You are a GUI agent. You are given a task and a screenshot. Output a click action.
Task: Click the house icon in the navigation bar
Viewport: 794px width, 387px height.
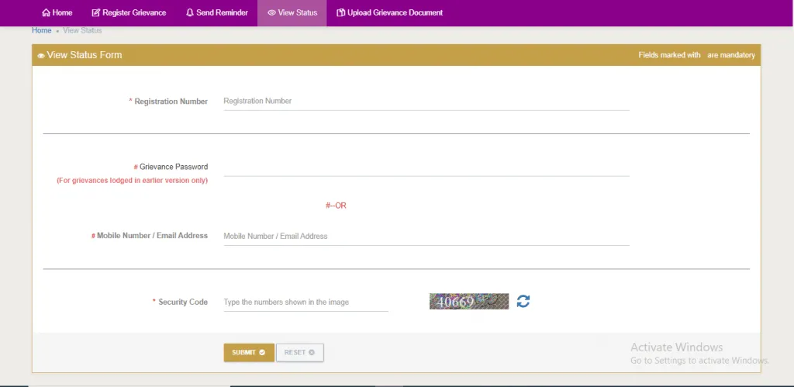[x=46, y=13]
